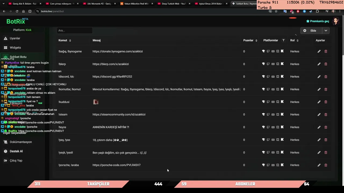344x193 pixels.
Task: Edit the !discord, !dc command
Action: (319, 77)
